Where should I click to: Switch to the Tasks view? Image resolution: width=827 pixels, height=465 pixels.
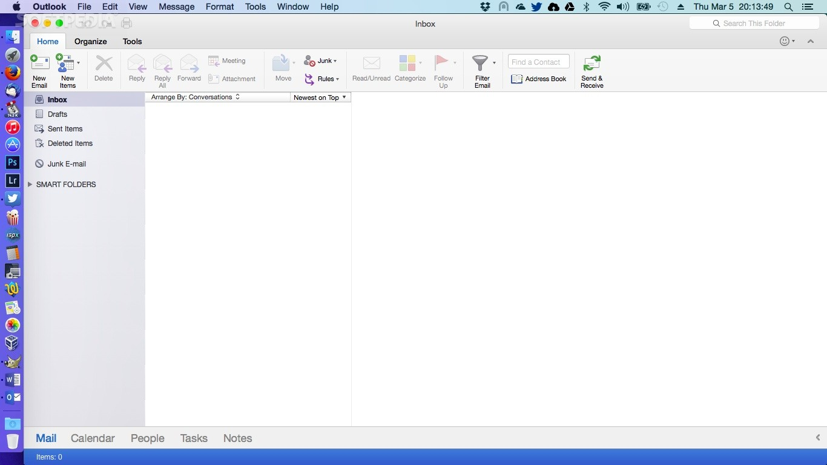194,438
